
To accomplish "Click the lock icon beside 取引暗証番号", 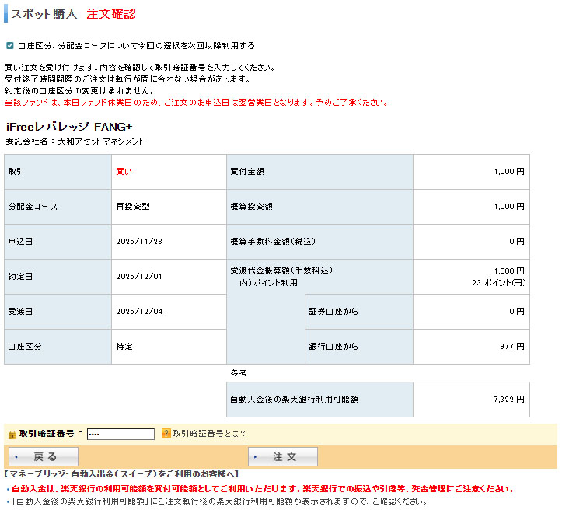I will tap(11, 434).
